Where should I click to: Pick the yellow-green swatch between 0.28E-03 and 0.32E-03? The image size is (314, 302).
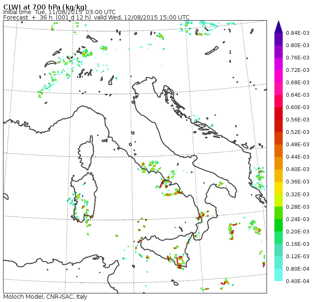278,200
